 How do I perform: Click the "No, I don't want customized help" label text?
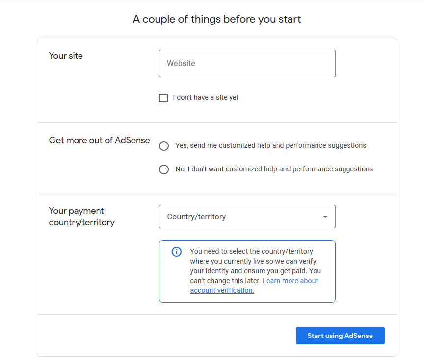click(x=274, y=169)
